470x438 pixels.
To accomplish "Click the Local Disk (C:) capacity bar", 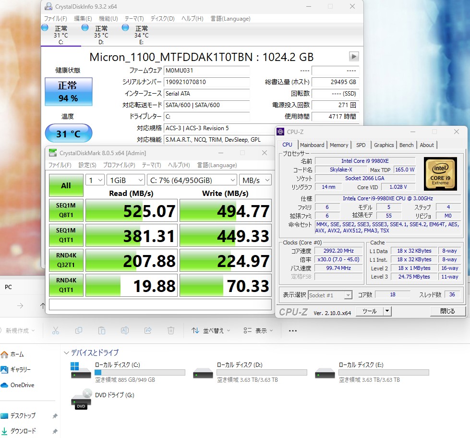I will click(140, 372).
